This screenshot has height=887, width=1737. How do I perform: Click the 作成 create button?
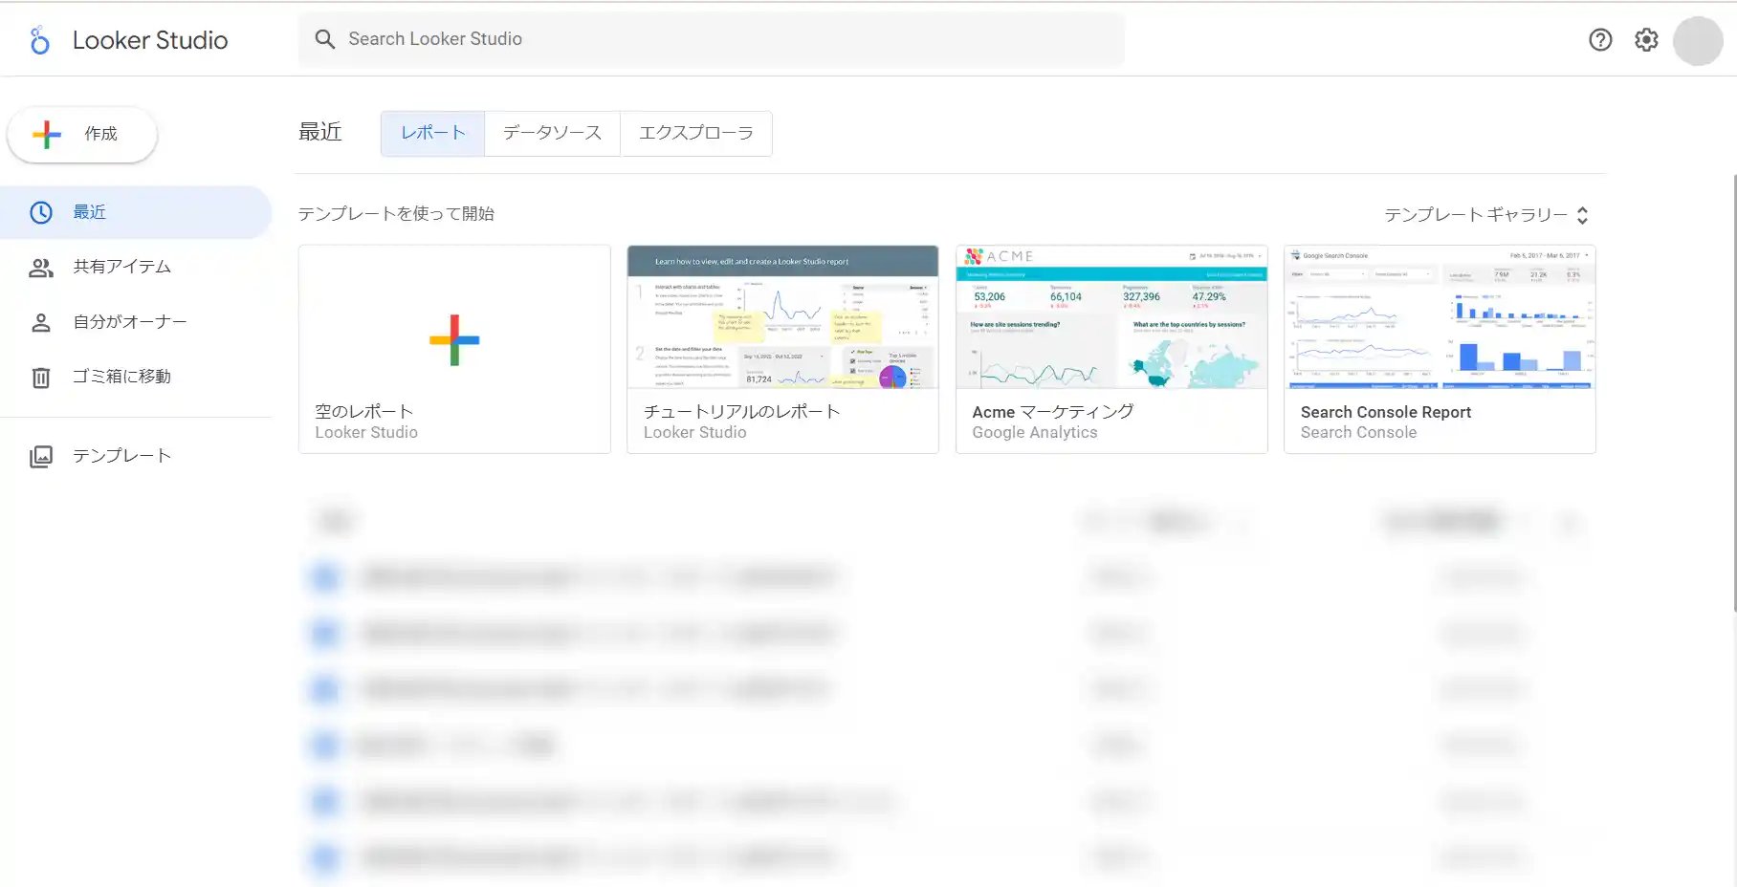coord(82,135)
